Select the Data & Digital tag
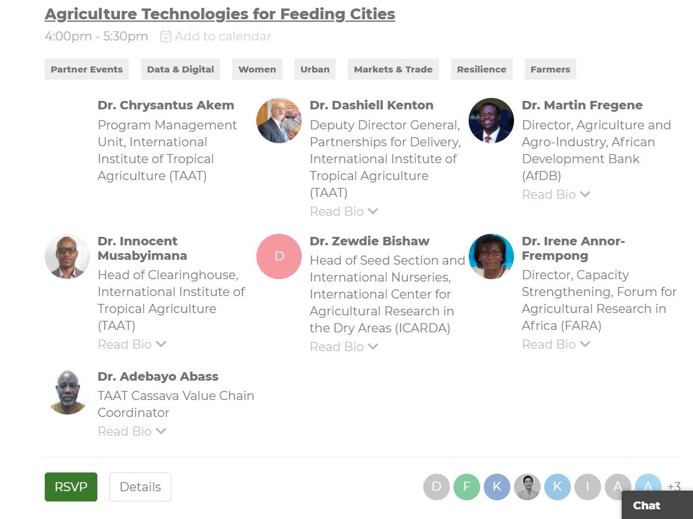The width and height of the screenshot is (693, 519). [x=180, y=69]
